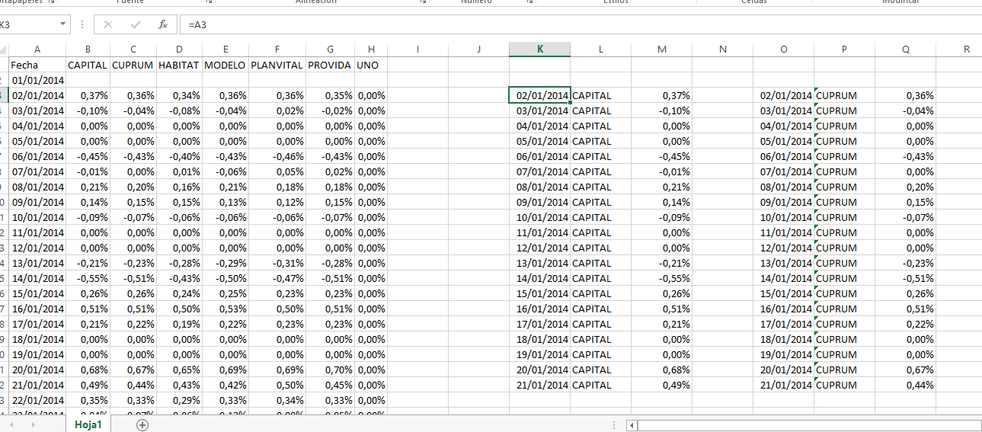The height and width of the screenshot is (432, 982).
Task: Click cell G21 showing 0,70%
Action: (x=330, y=370)
